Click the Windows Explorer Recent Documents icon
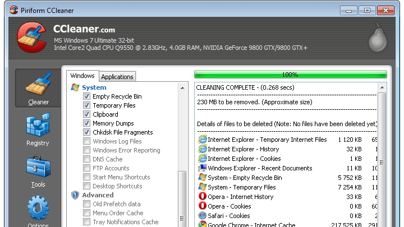The height and width of the screenshot is (227, 404). pyautogui.click(x=203, y=168)
